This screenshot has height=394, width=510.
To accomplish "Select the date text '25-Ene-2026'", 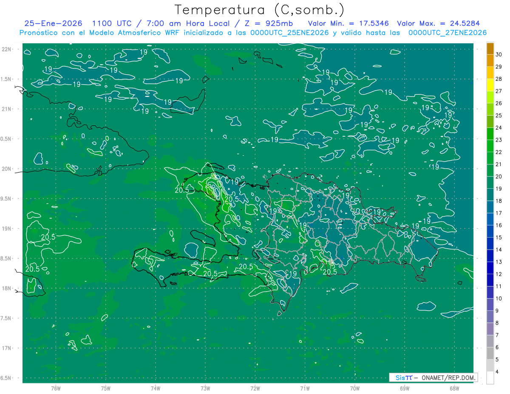I will click(x=54, y=23).
